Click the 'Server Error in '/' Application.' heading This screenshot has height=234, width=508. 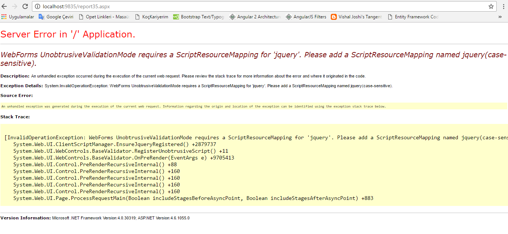68,34
